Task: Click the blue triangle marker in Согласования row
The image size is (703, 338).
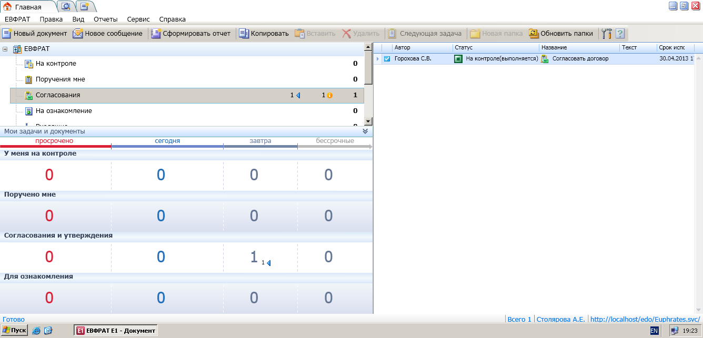Action: coord(298,95)
